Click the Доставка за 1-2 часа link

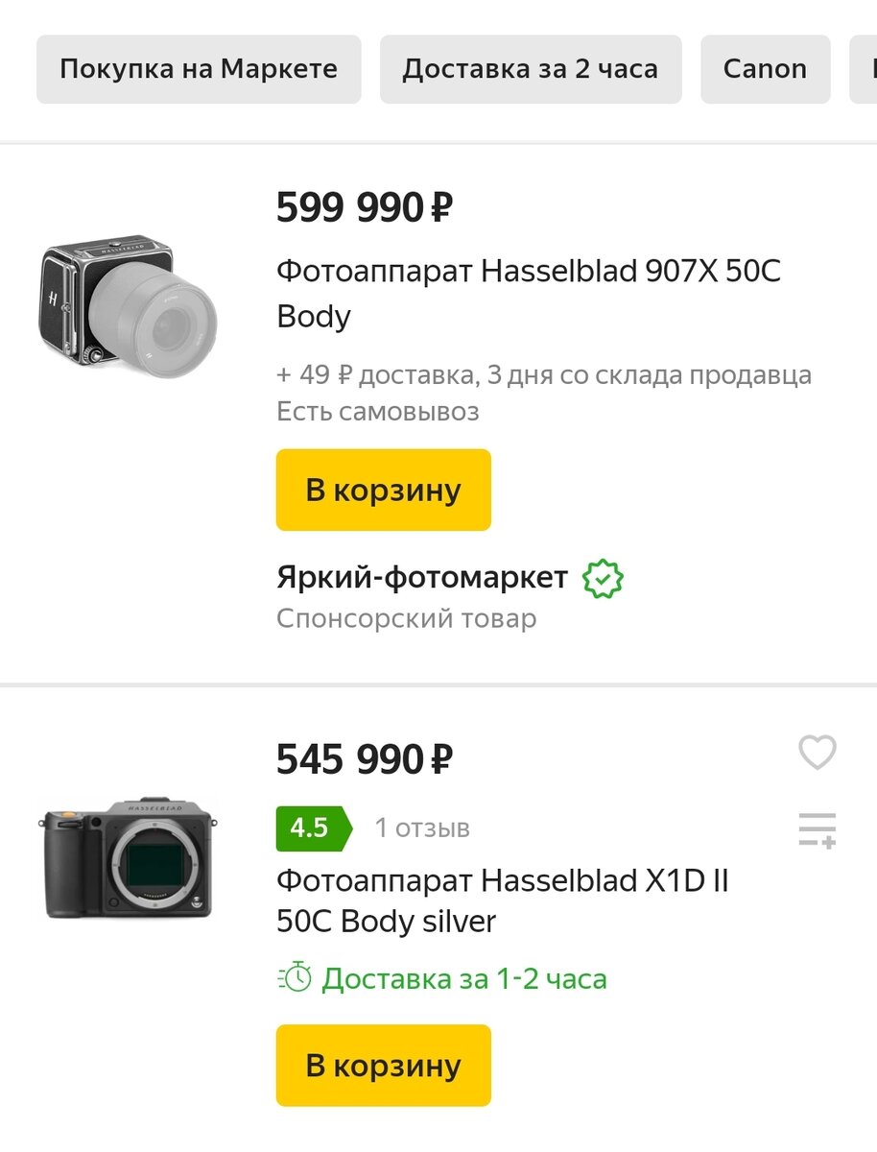pos(466,978)
